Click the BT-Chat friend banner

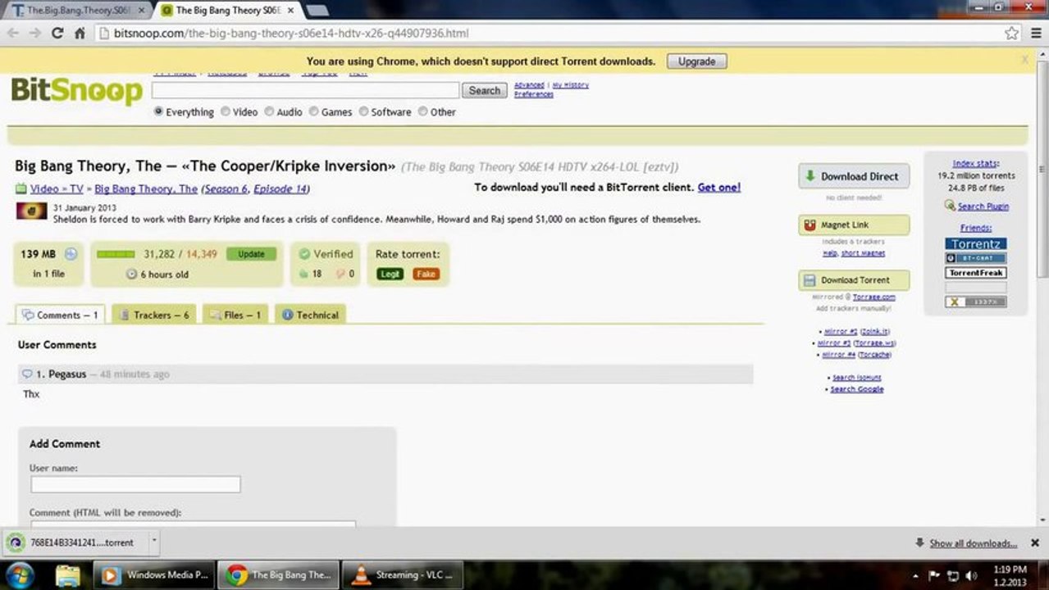tap(976, 258)
